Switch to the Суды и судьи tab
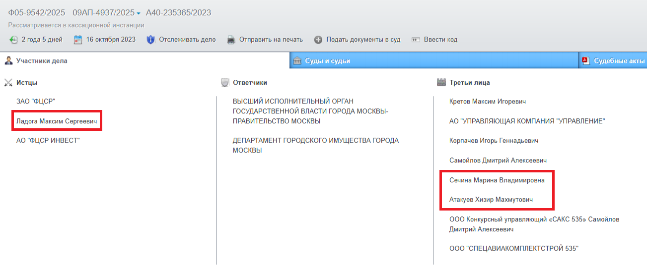647x266 pixels. (327, 61)
